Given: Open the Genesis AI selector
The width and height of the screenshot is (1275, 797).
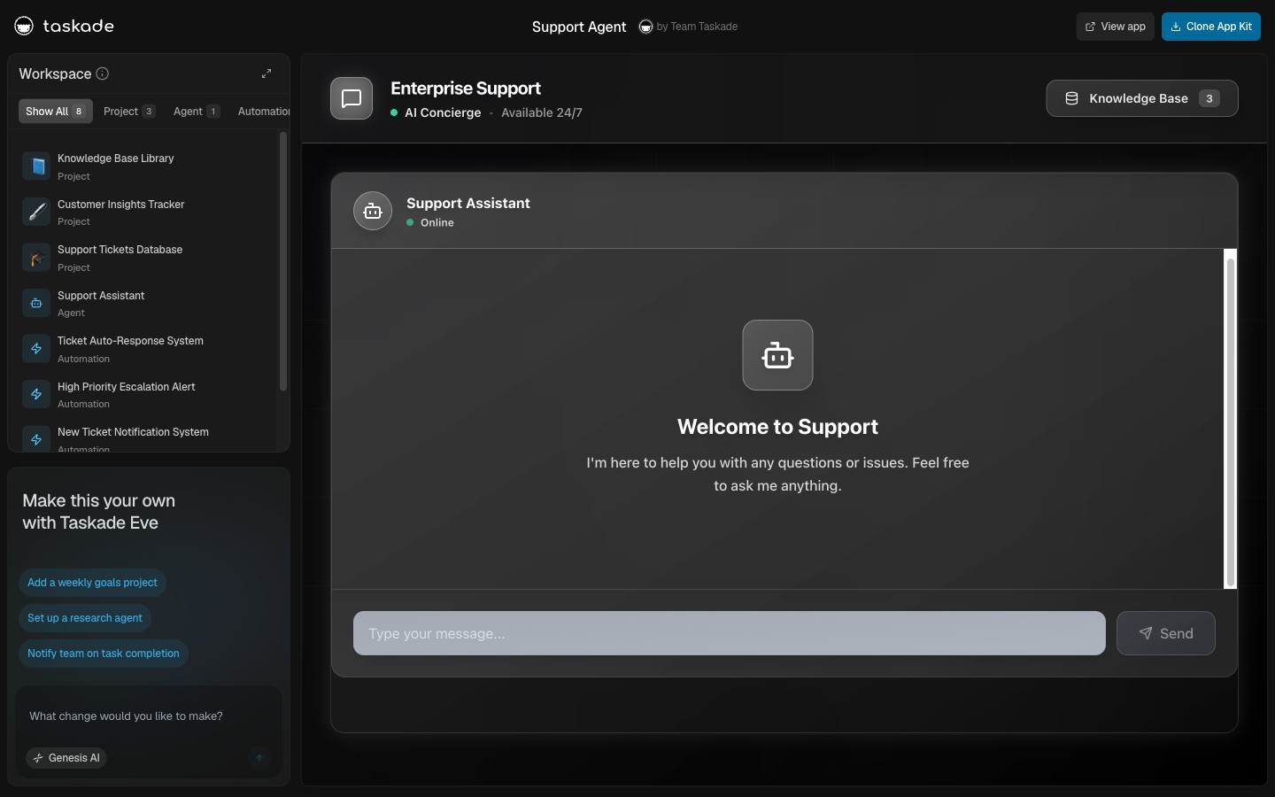Looking at the screenshot, I should click(x=66, y=758).
